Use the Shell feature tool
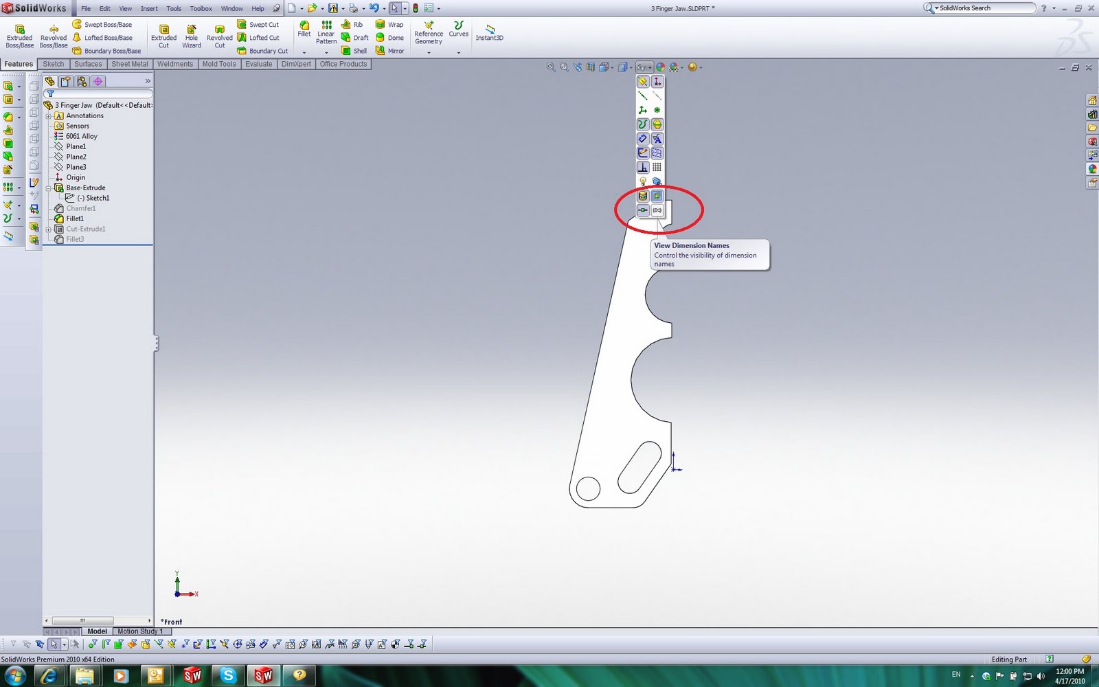 [354, 51]
